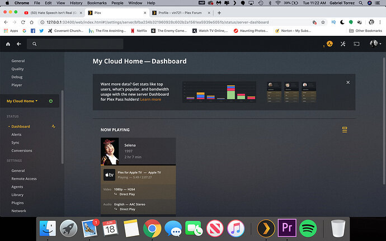The width and height of the screenshot is (386, 241).
Task: Open Library settings
Action: coord(17,195)
